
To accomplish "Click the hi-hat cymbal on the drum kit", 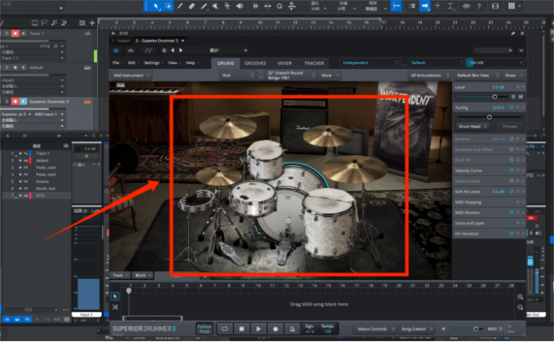I will click(x=218, y=173).
